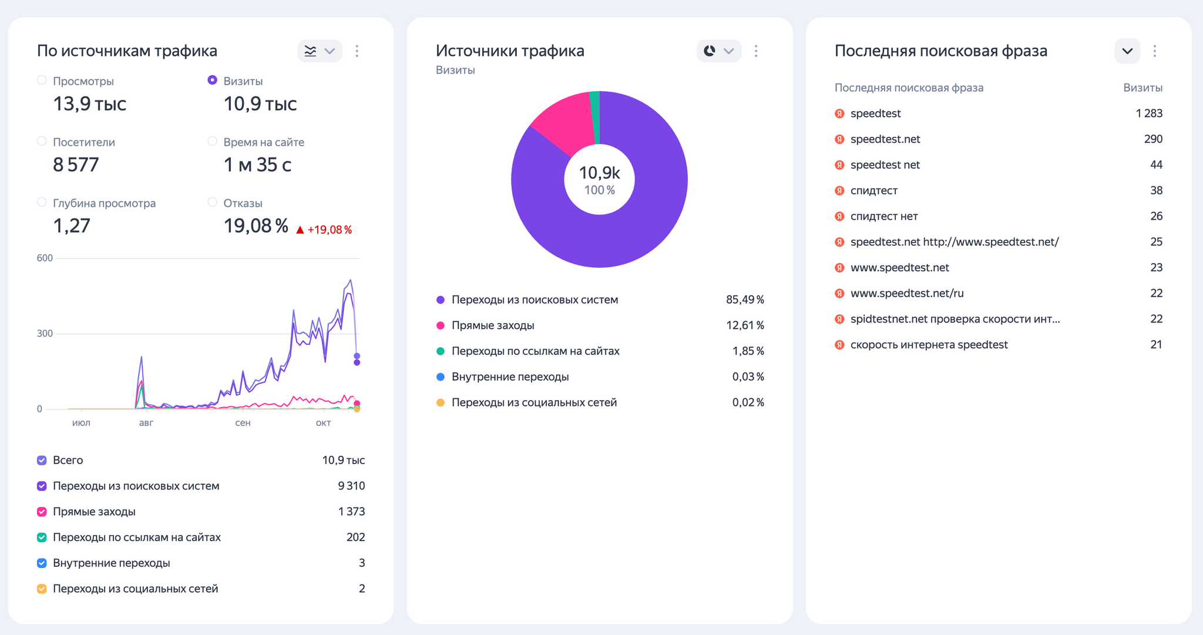Open three-dot menu of 'По источникам трафика' widget
The image size is (1203, 635).
357,51
